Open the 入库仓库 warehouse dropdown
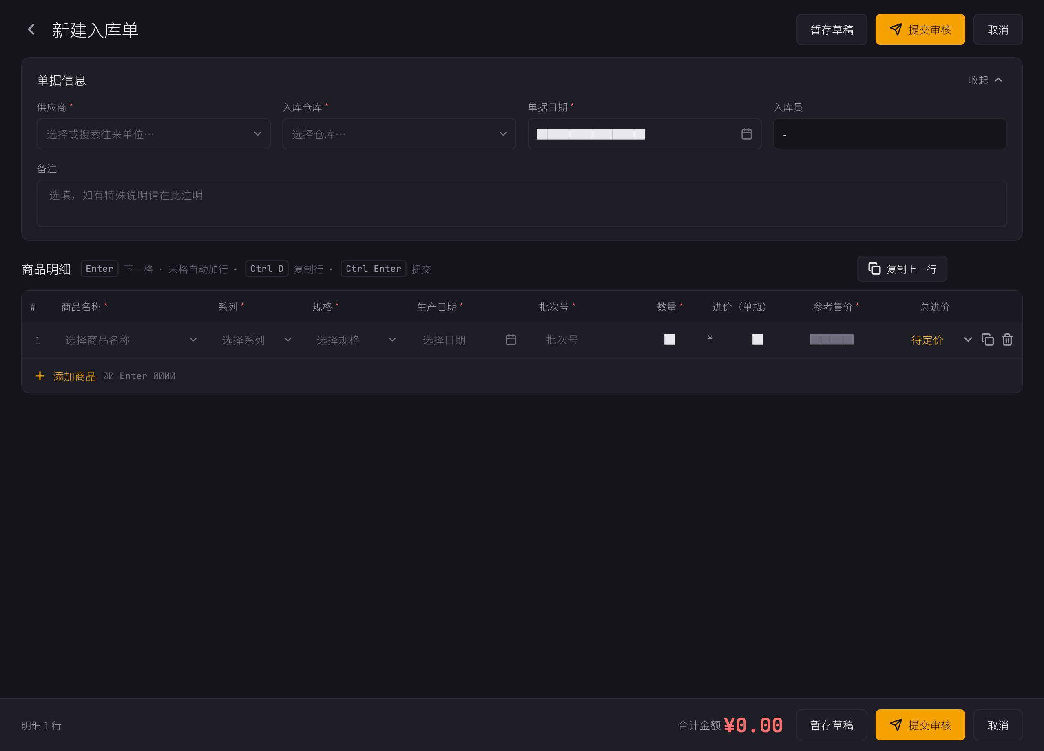Image resolution: width=1044 pixels, height=751 pixels. coord(398,134)
